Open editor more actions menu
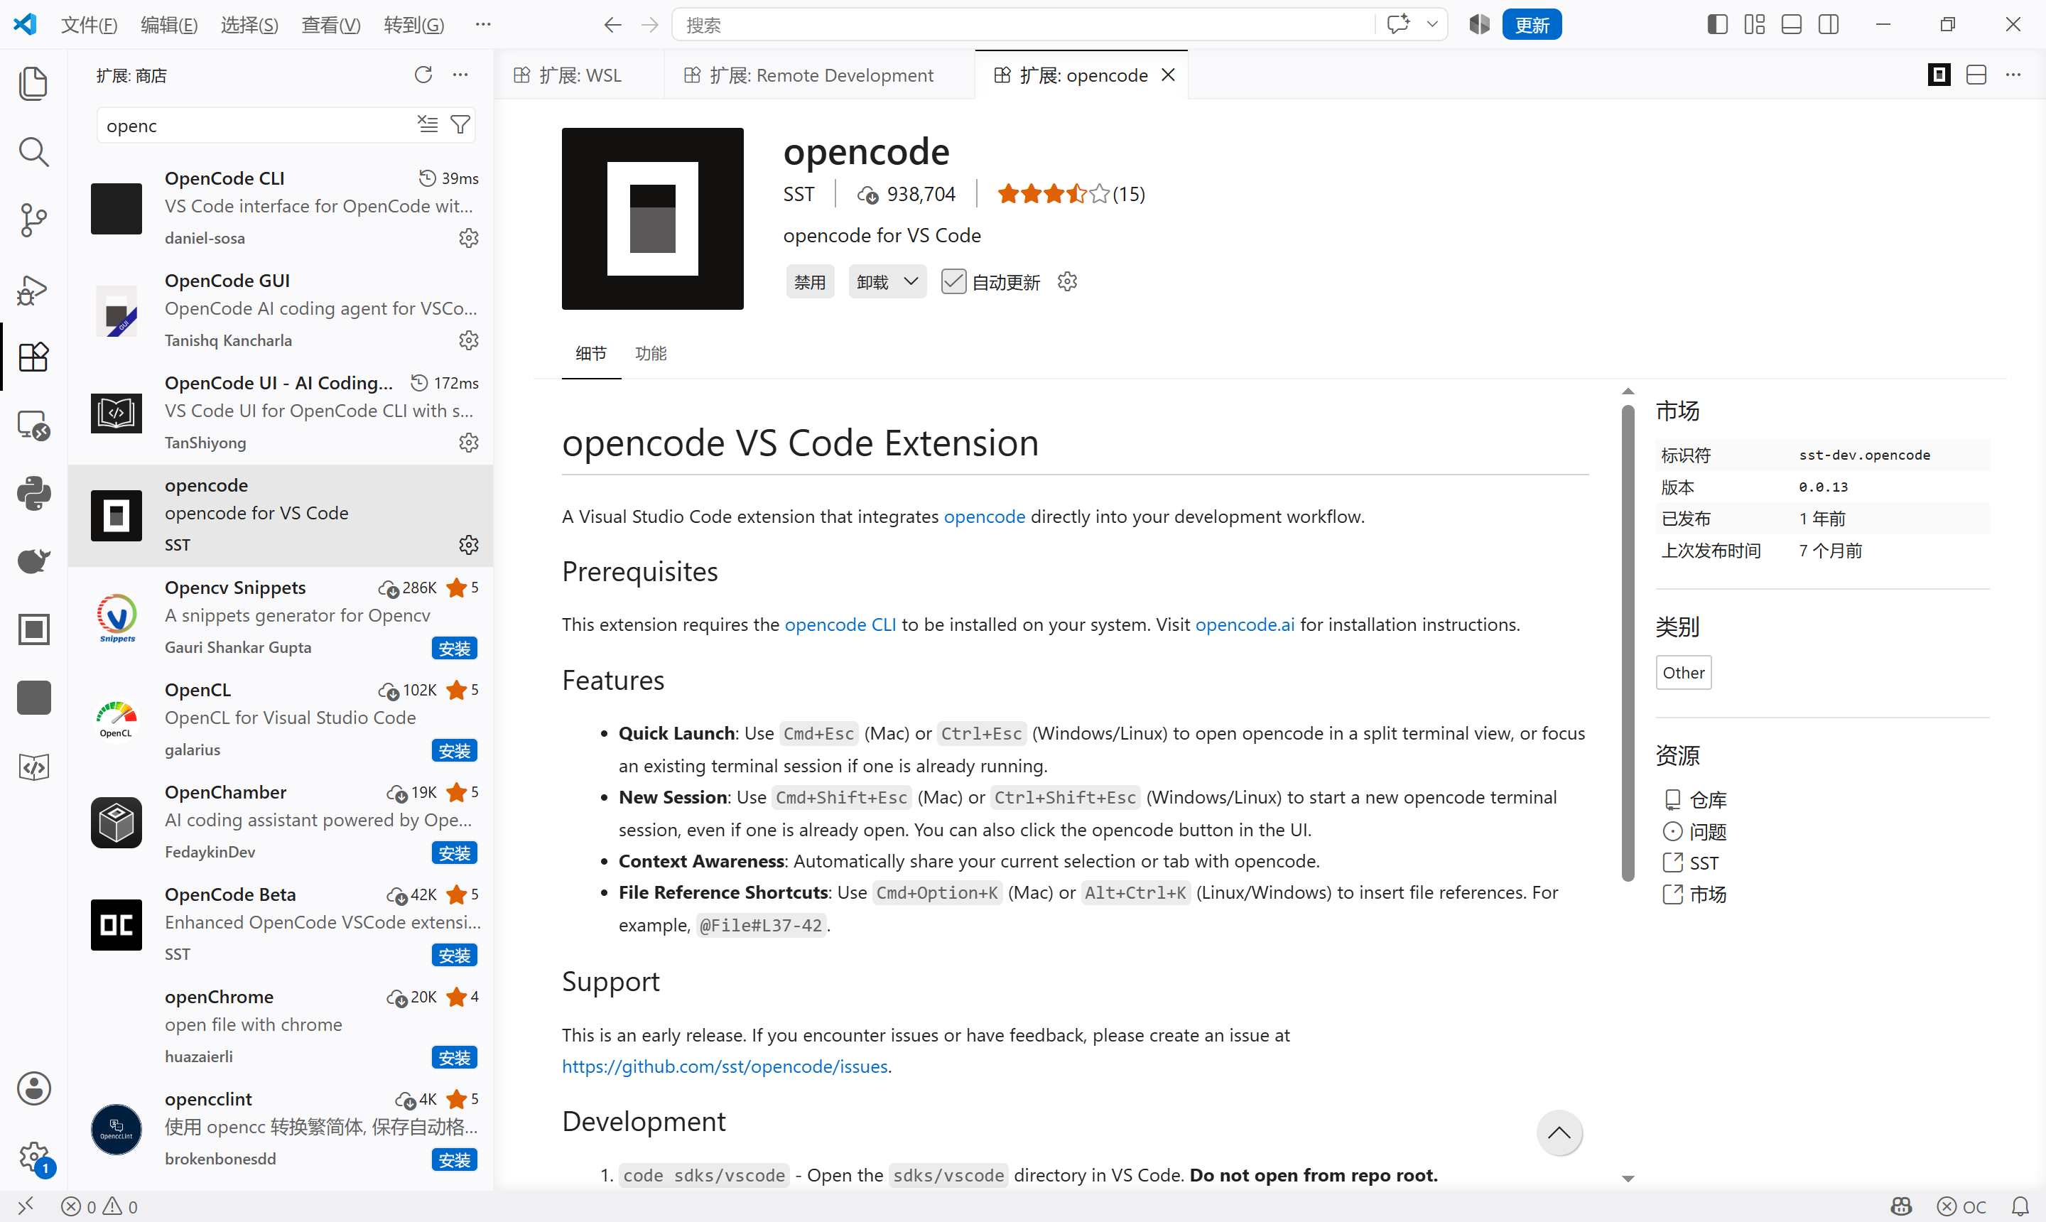 (2013, 75)
